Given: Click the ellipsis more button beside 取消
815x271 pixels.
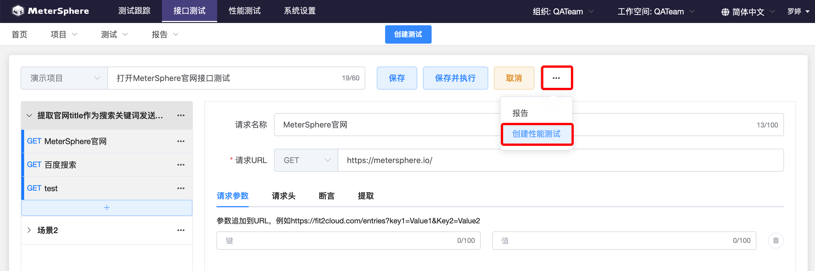Looking at the screenshot, I should point(557,78).
